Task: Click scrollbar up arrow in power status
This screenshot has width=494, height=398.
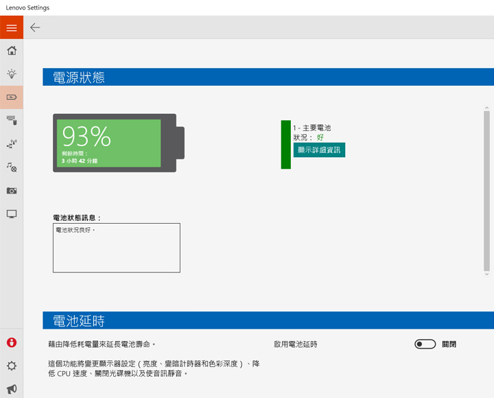Action: coord(486,108)
